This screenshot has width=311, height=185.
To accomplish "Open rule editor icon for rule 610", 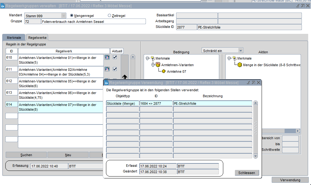I will 107,57.
